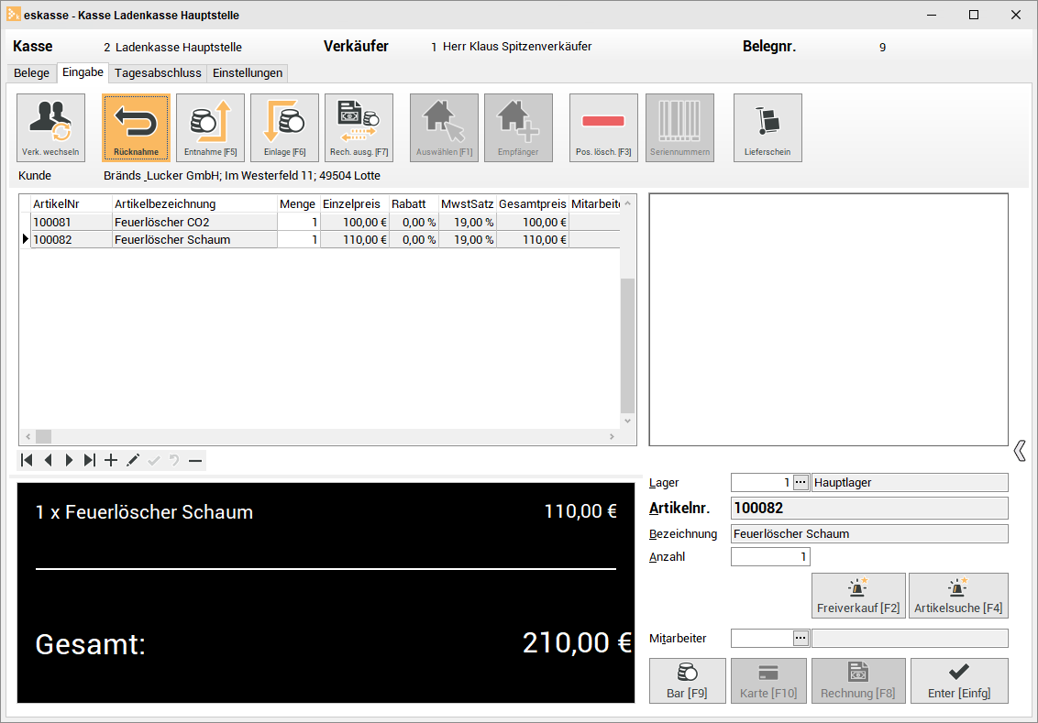The width and height of the screenshot is (1038, 723).
Task: Go to next record in navigator
Action: point(69,460)
